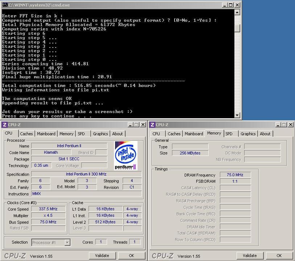This screenshot has height=261, width=295.
Task: Click the Stepping value 4
Action: coord(132,181)
